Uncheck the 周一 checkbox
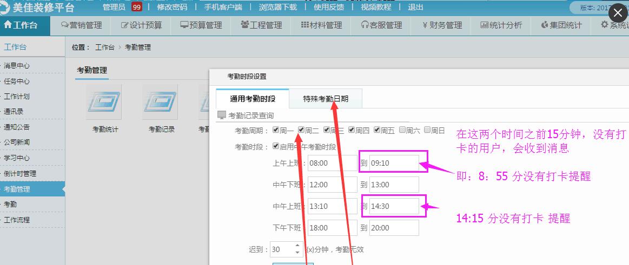 click(x=276, y=130)
